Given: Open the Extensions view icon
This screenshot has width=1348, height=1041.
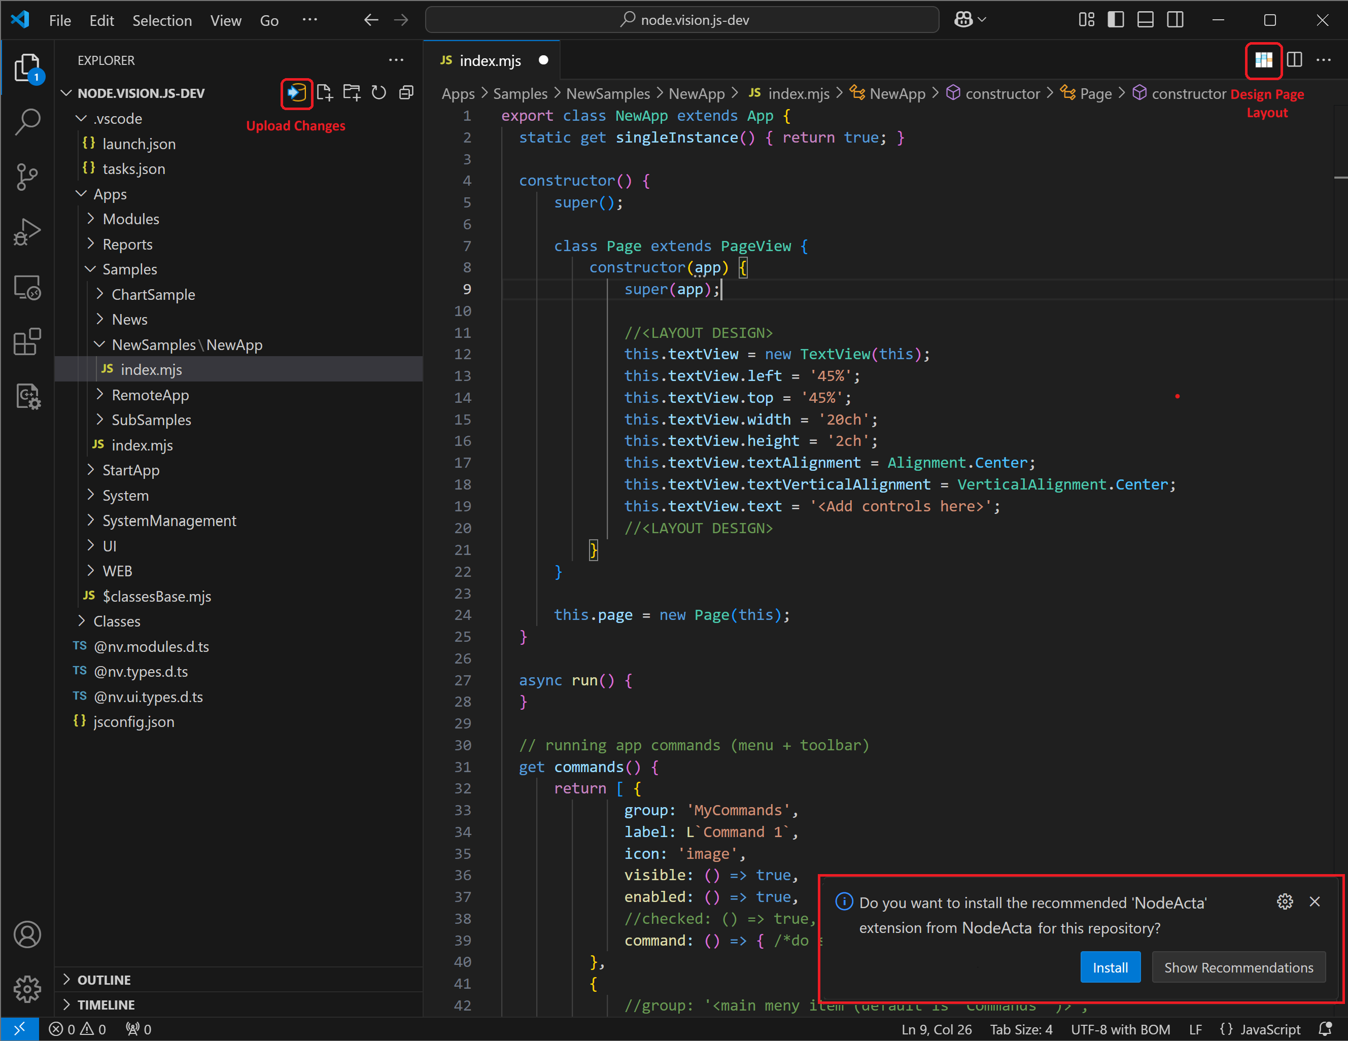Looking at the screenshot, I should click(x=27, y=341).
